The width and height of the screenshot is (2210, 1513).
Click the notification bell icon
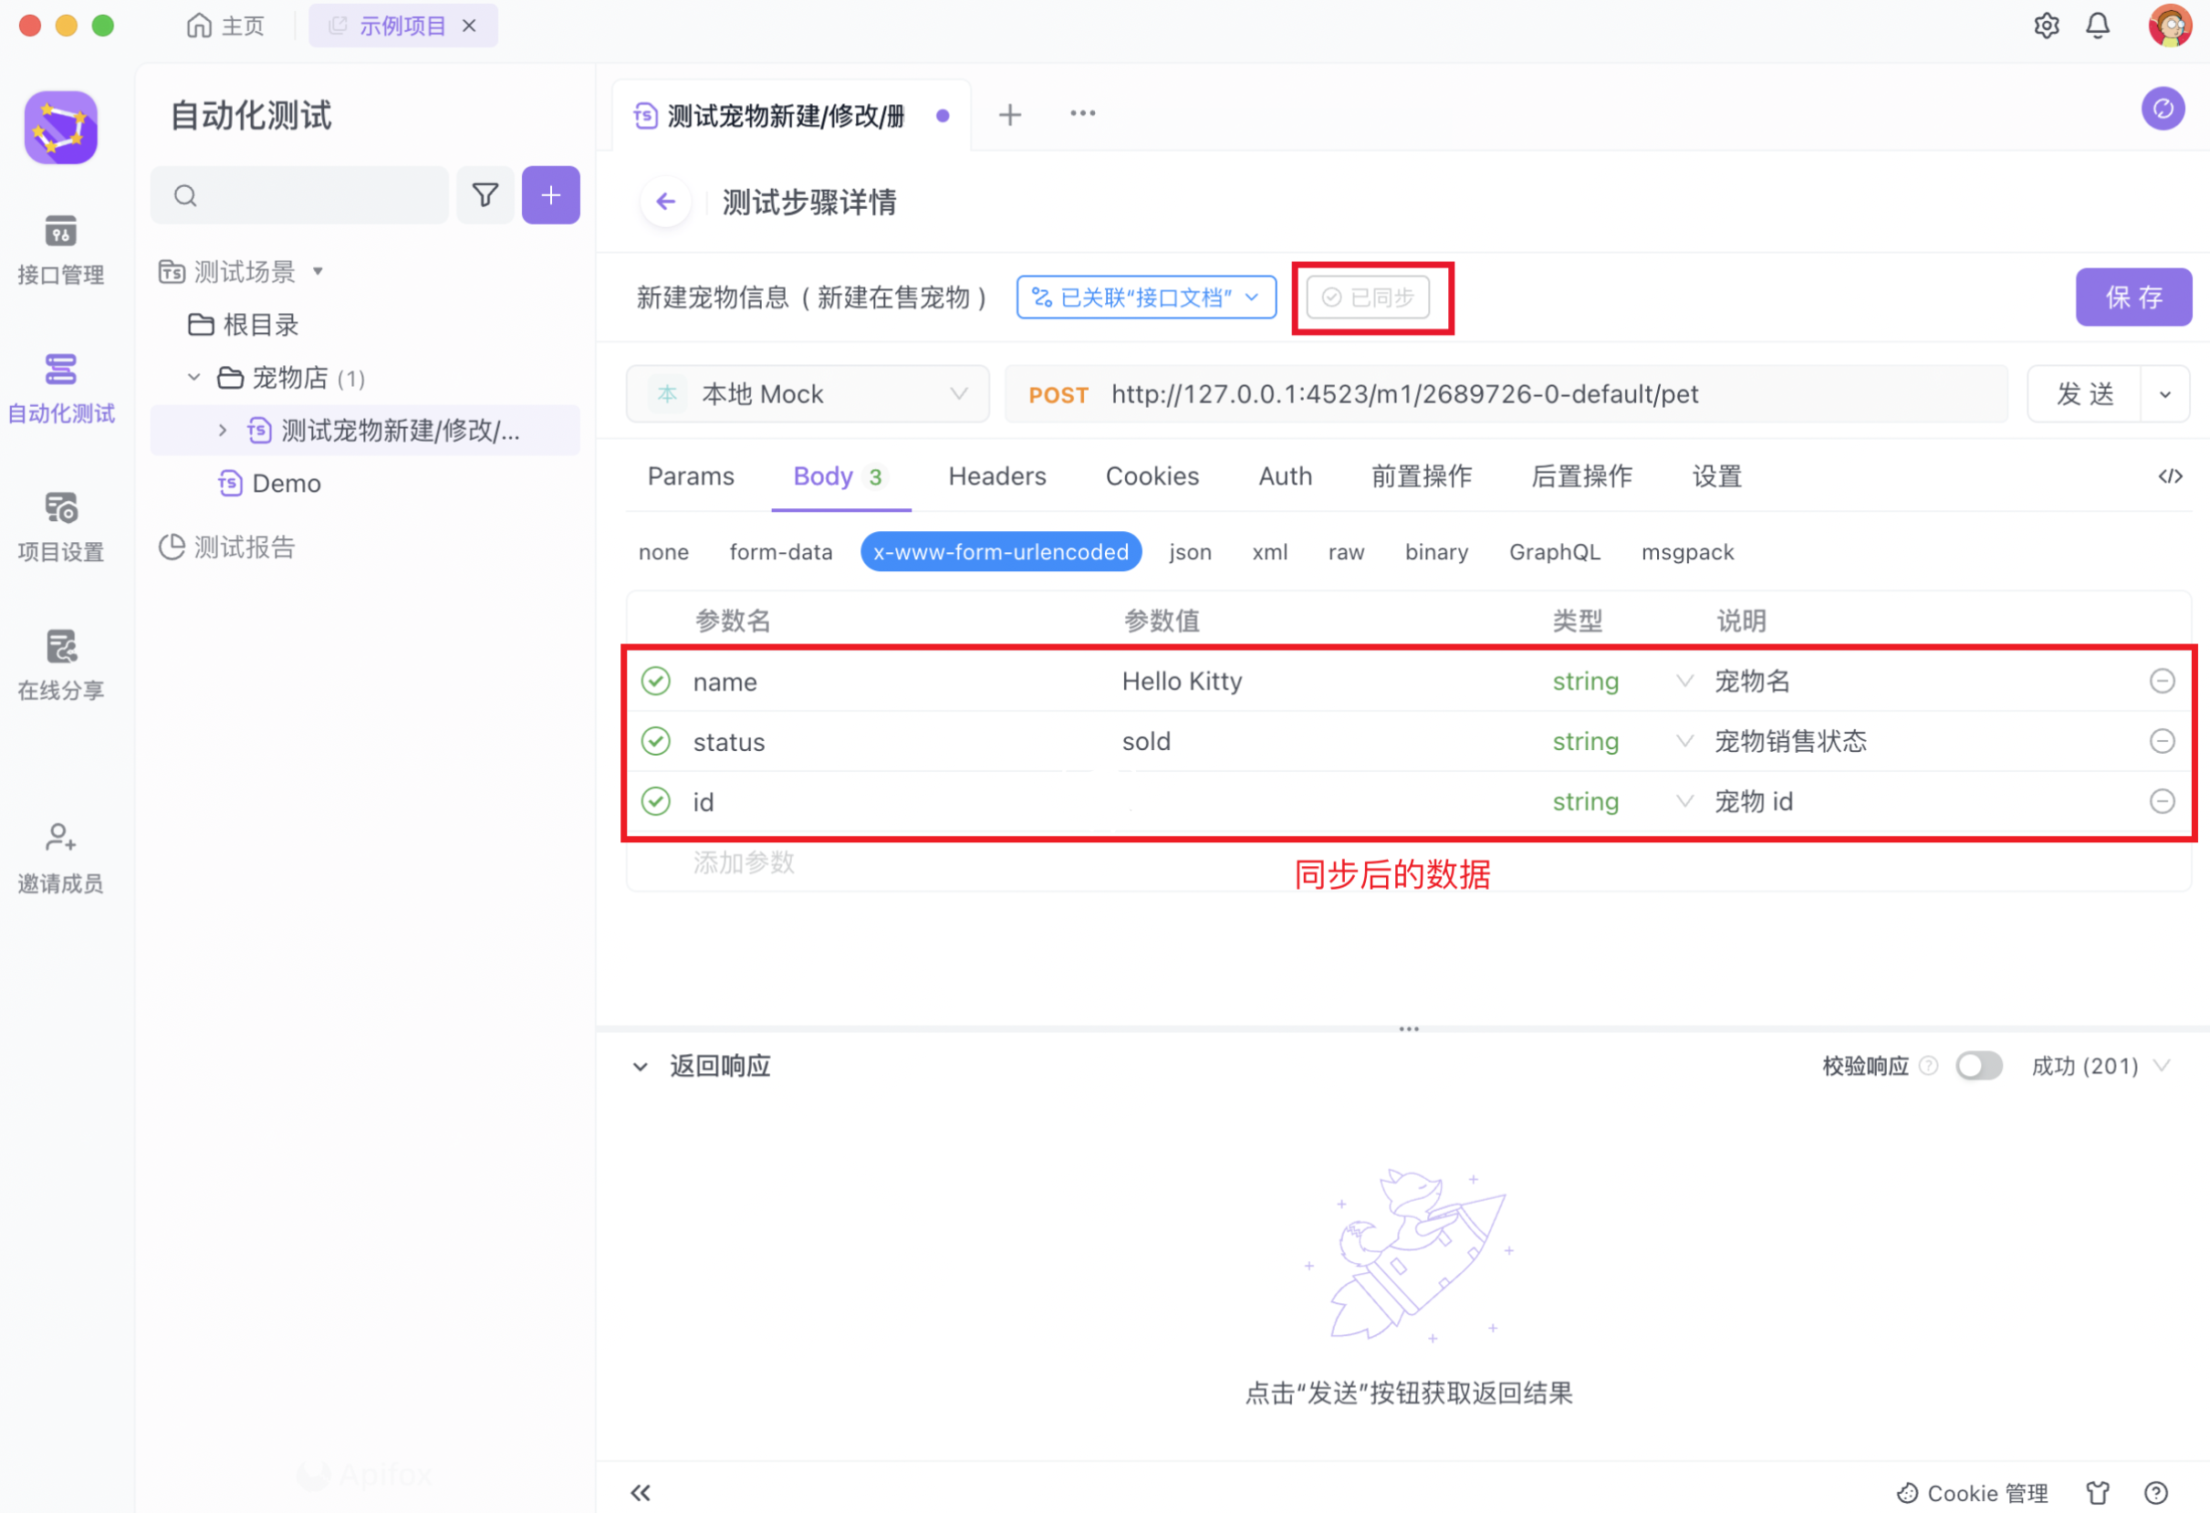click(2098, 26)
